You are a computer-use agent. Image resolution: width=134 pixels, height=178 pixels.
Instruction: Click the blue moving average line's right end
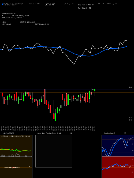[x=127, y=46]
